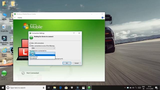Open the clapperboard Movies app on taskbar
This screenshot has width=160, height=90.
coord(83,88)
